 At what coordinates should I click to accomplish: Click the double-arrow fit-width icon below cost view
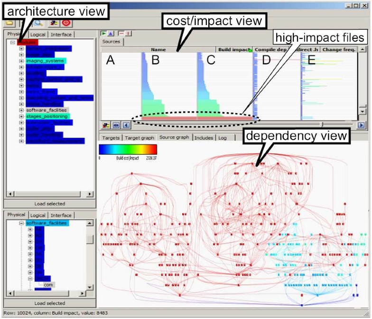pyautogui.click(x=115, y=125)
